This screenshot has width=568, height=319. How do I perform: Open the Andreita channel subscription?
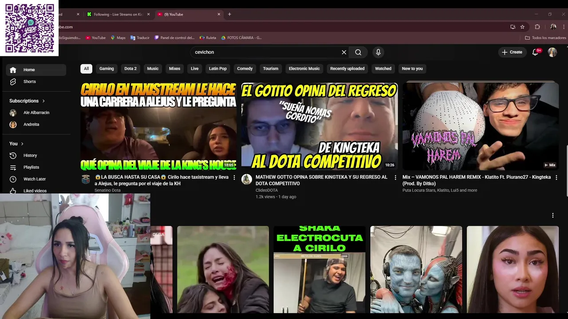click(x=36, y=124)
